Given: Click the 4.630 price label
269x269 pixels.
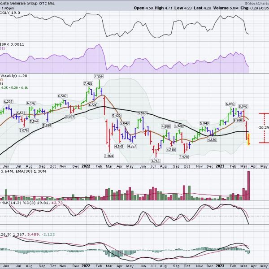Looking at the screenshot, I should (x=212, y=139).
